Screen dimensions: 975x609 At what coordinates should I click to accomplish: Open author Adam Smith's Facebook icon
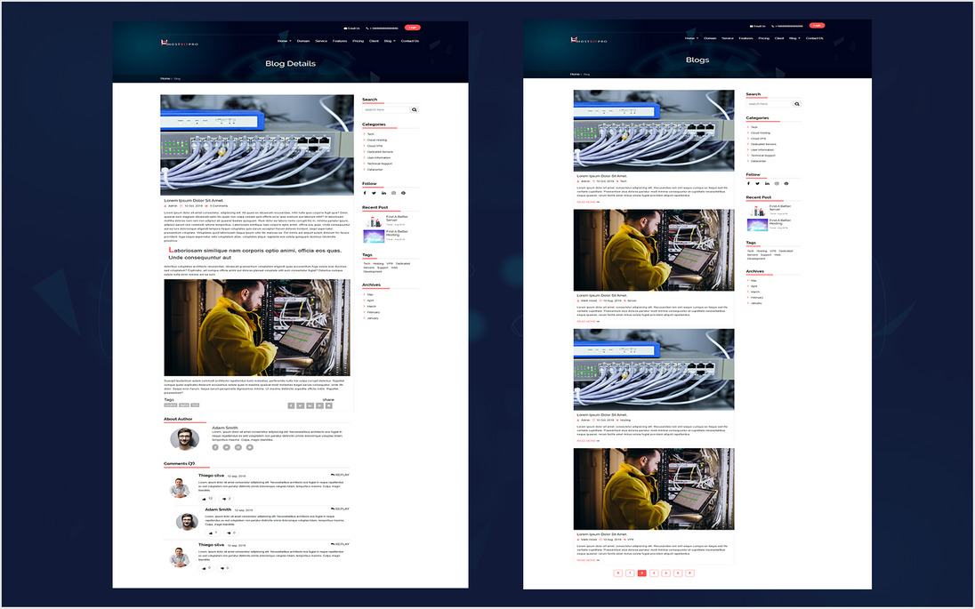[216, 447]
